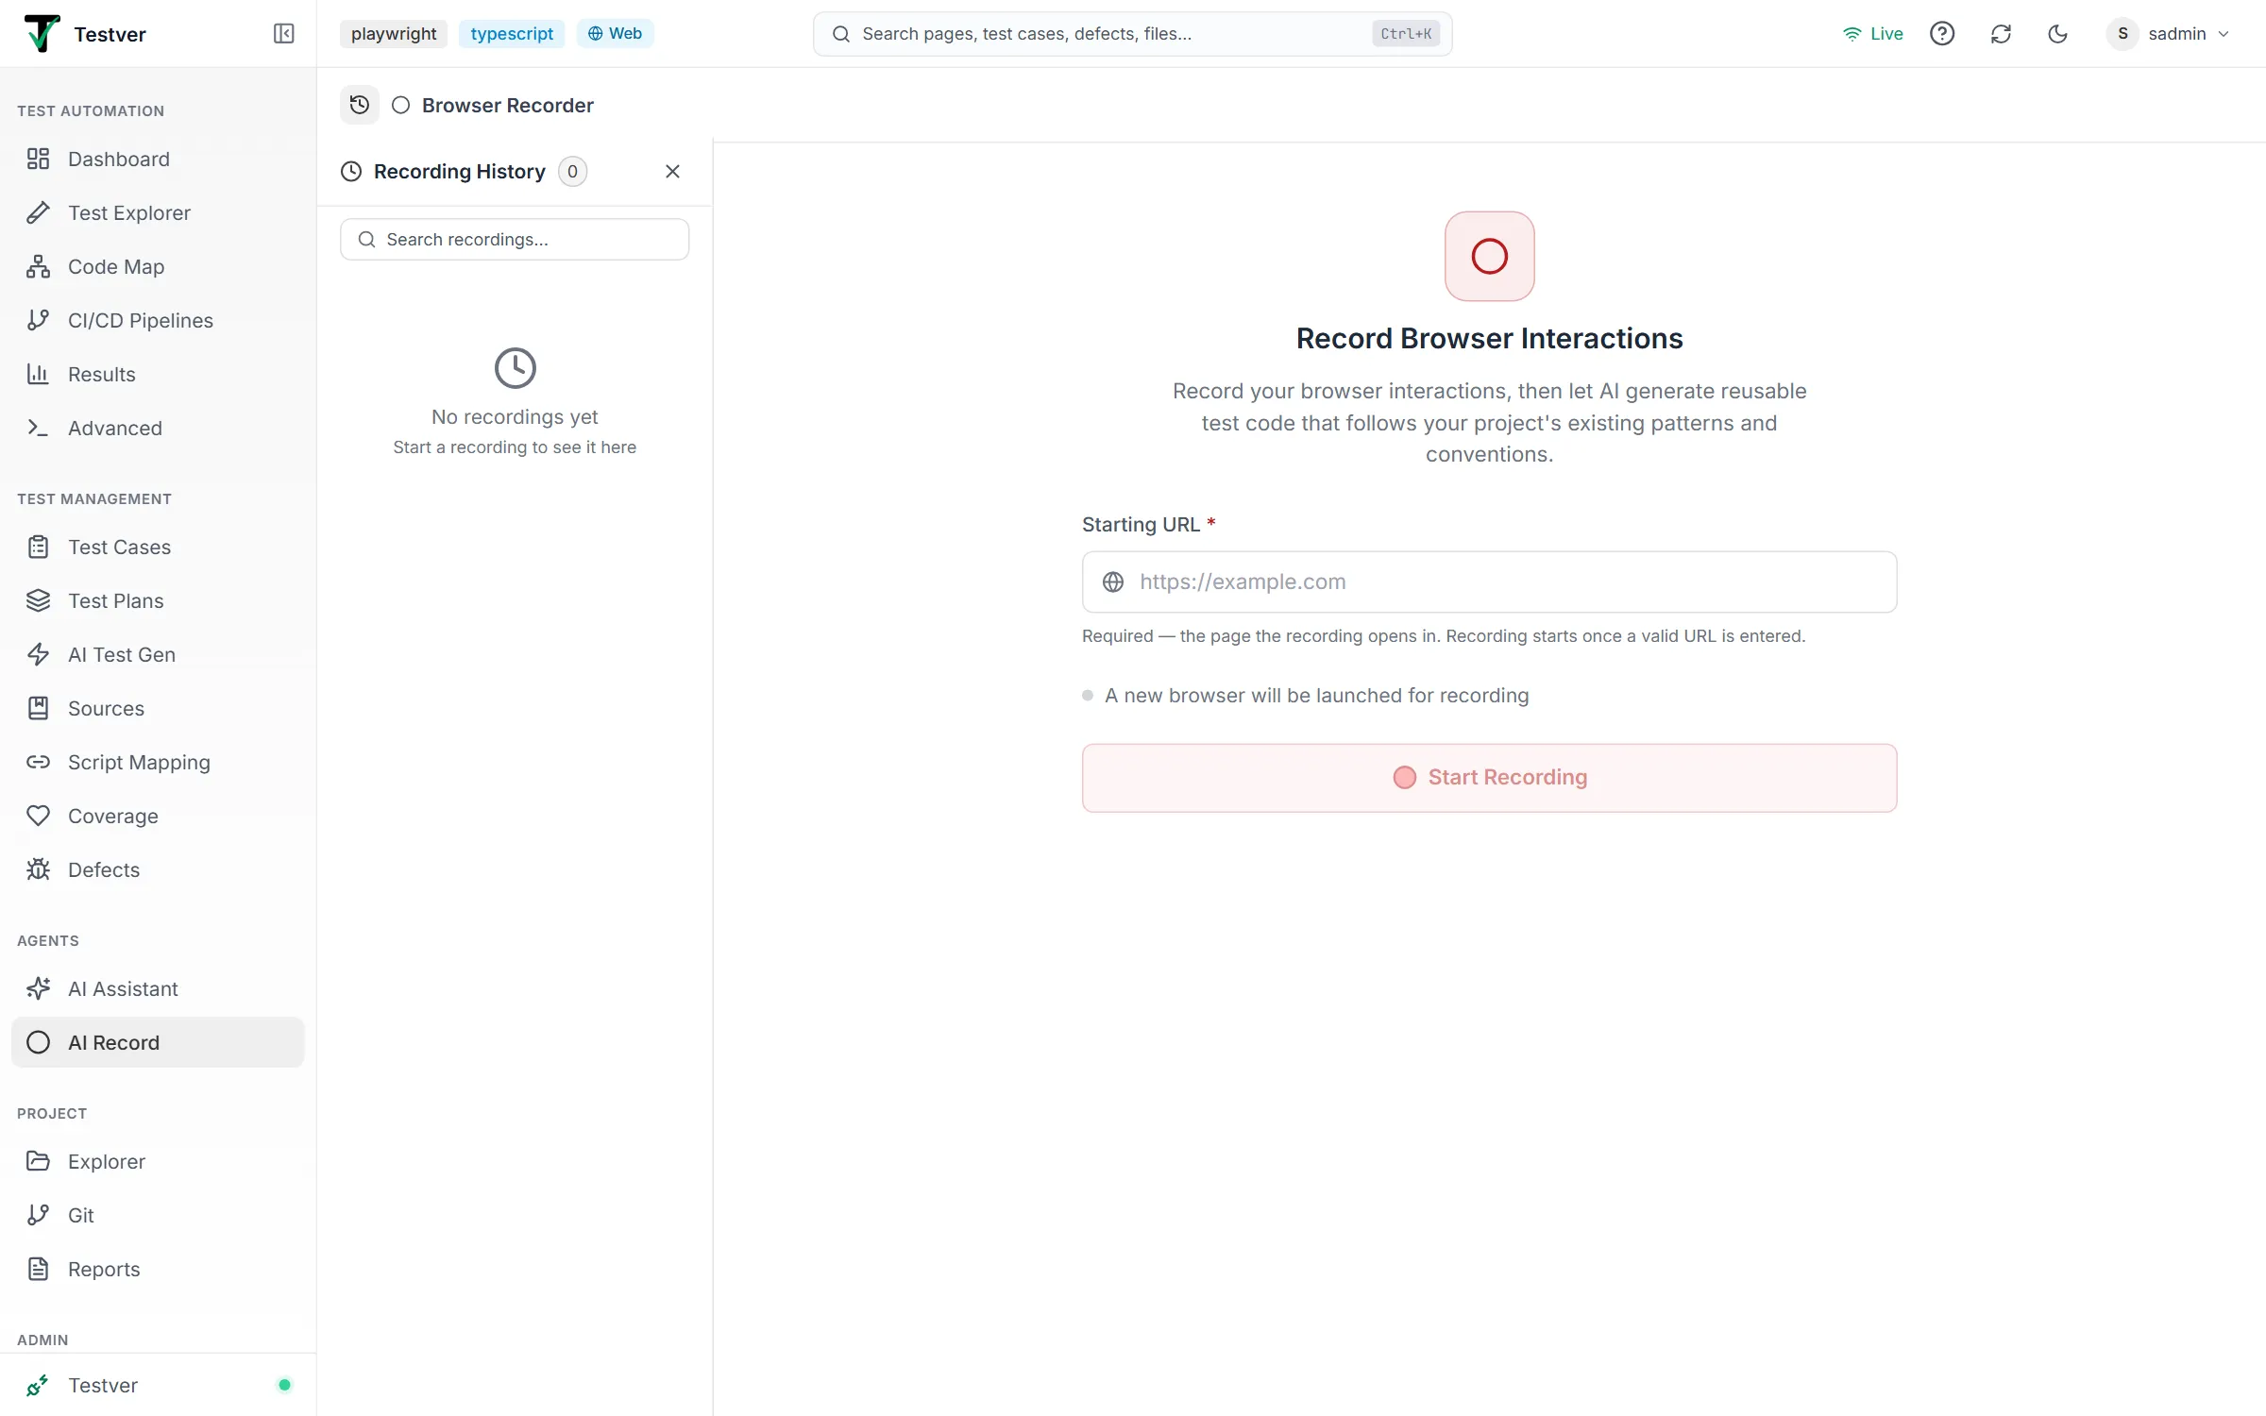Navigate to Test Cases
Screen dimensions: 2266x1416
158,547
